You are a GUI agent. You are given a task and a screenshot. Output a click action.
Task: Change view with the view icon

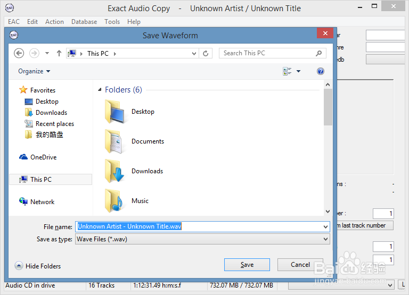(287, 71)
